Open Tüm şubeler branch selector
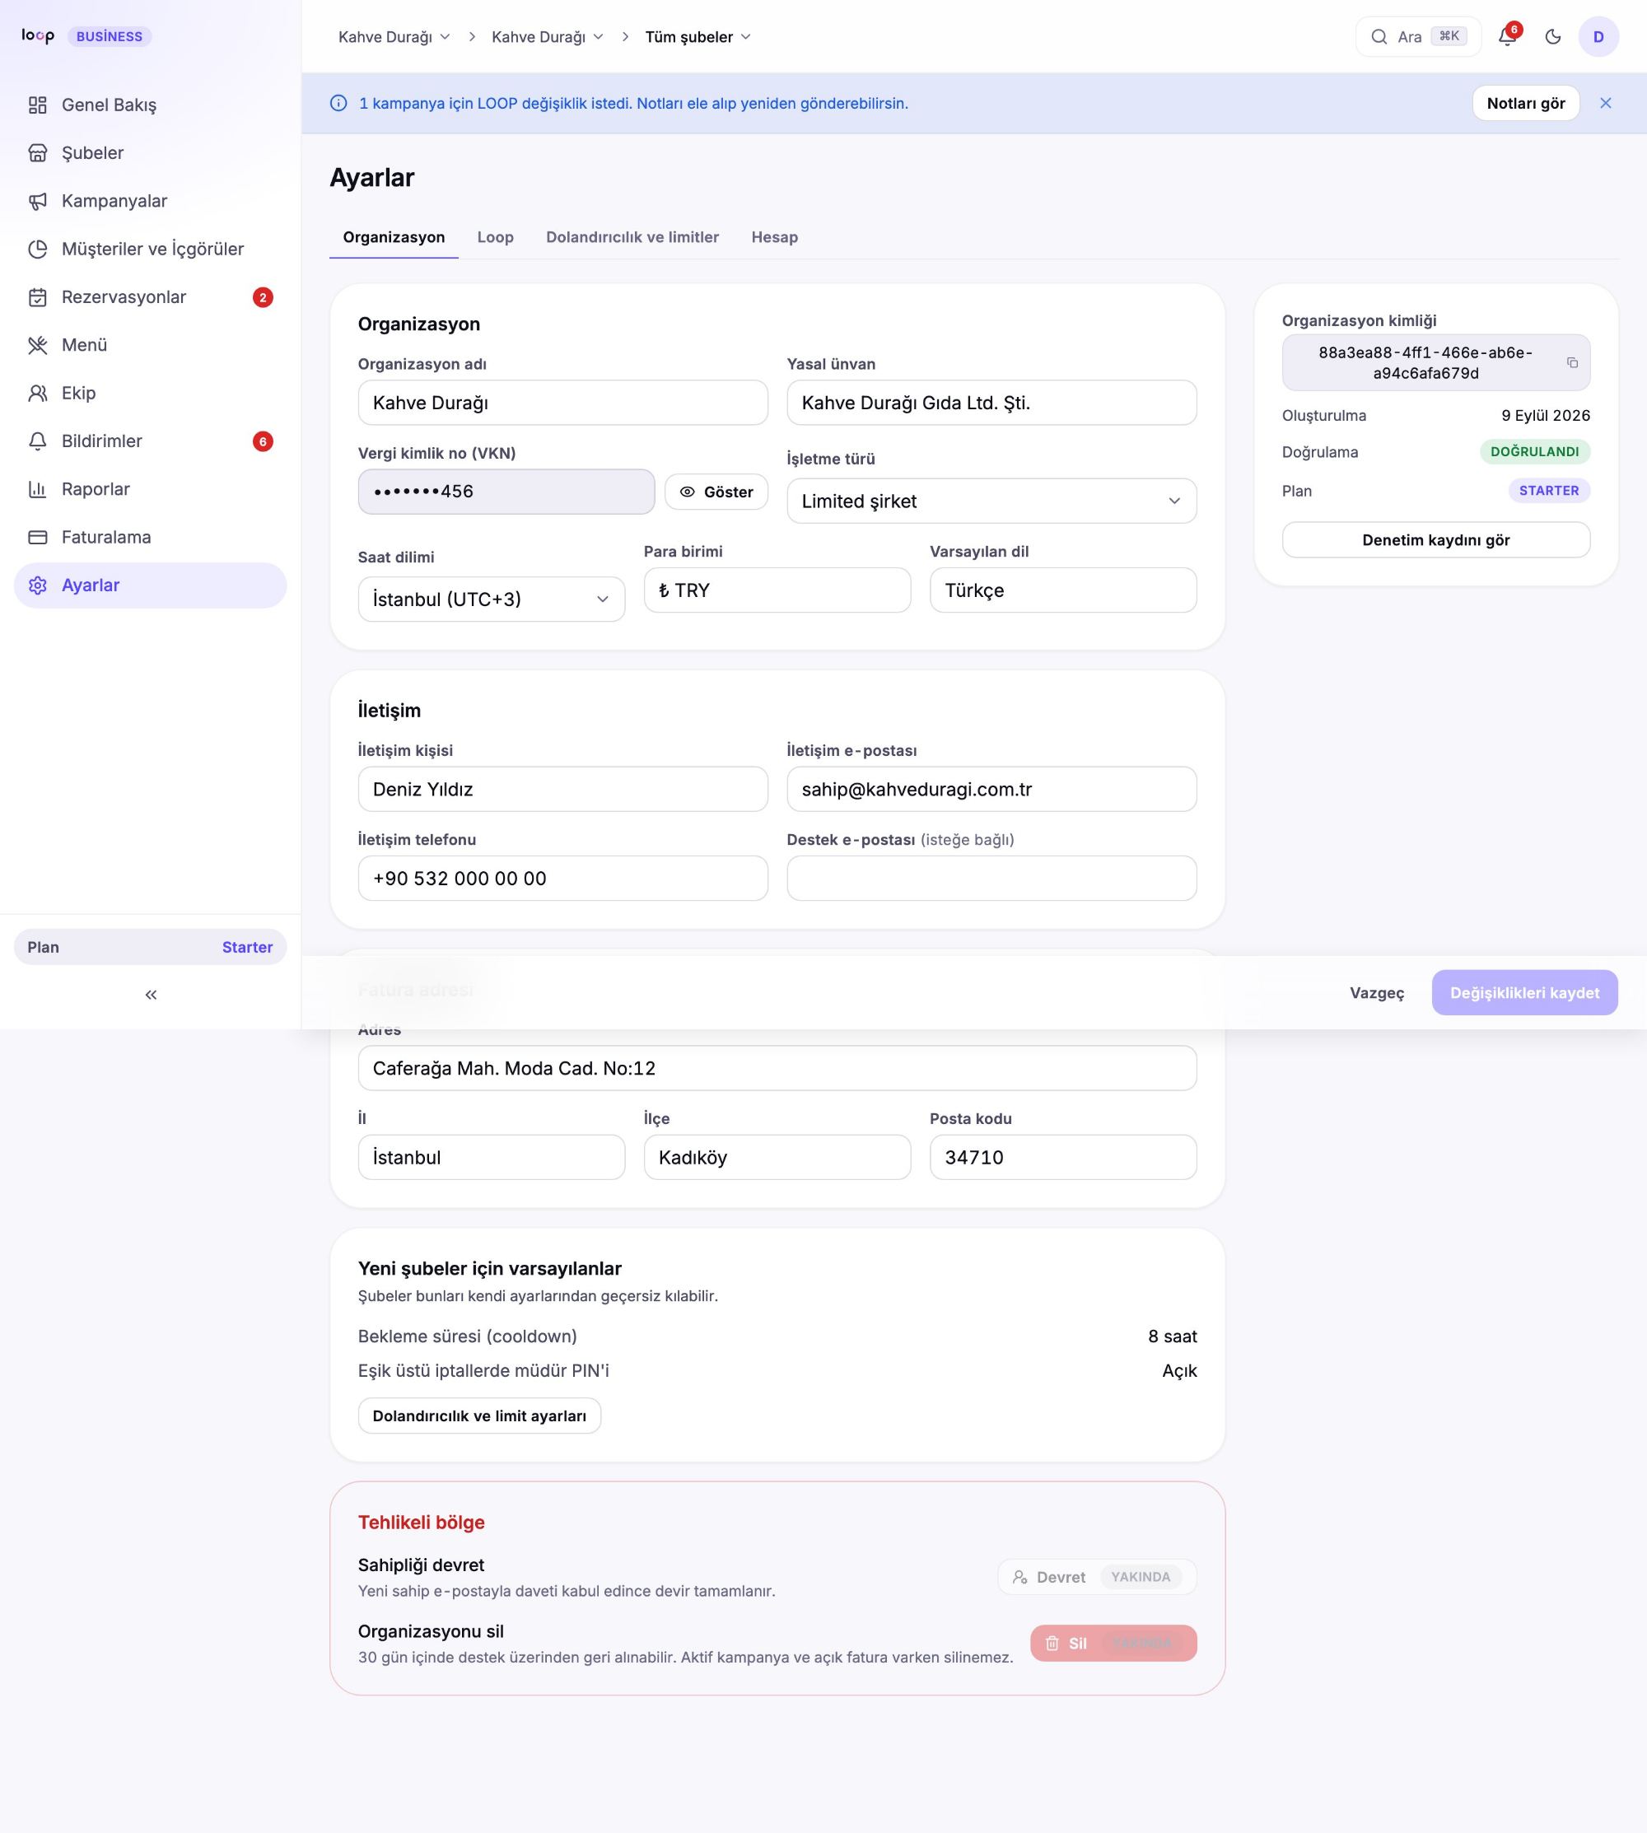The height and width of the screenshot is (1833, 1647). (x=698, y=37)
